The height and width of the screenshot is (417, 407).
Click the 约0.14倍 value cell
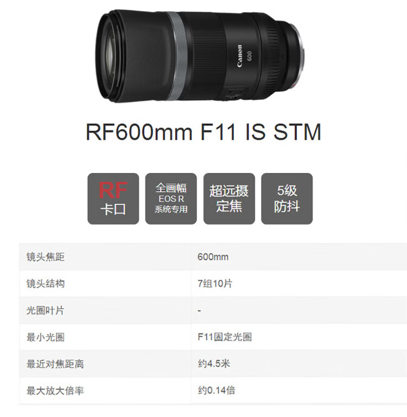click(217, 390)
